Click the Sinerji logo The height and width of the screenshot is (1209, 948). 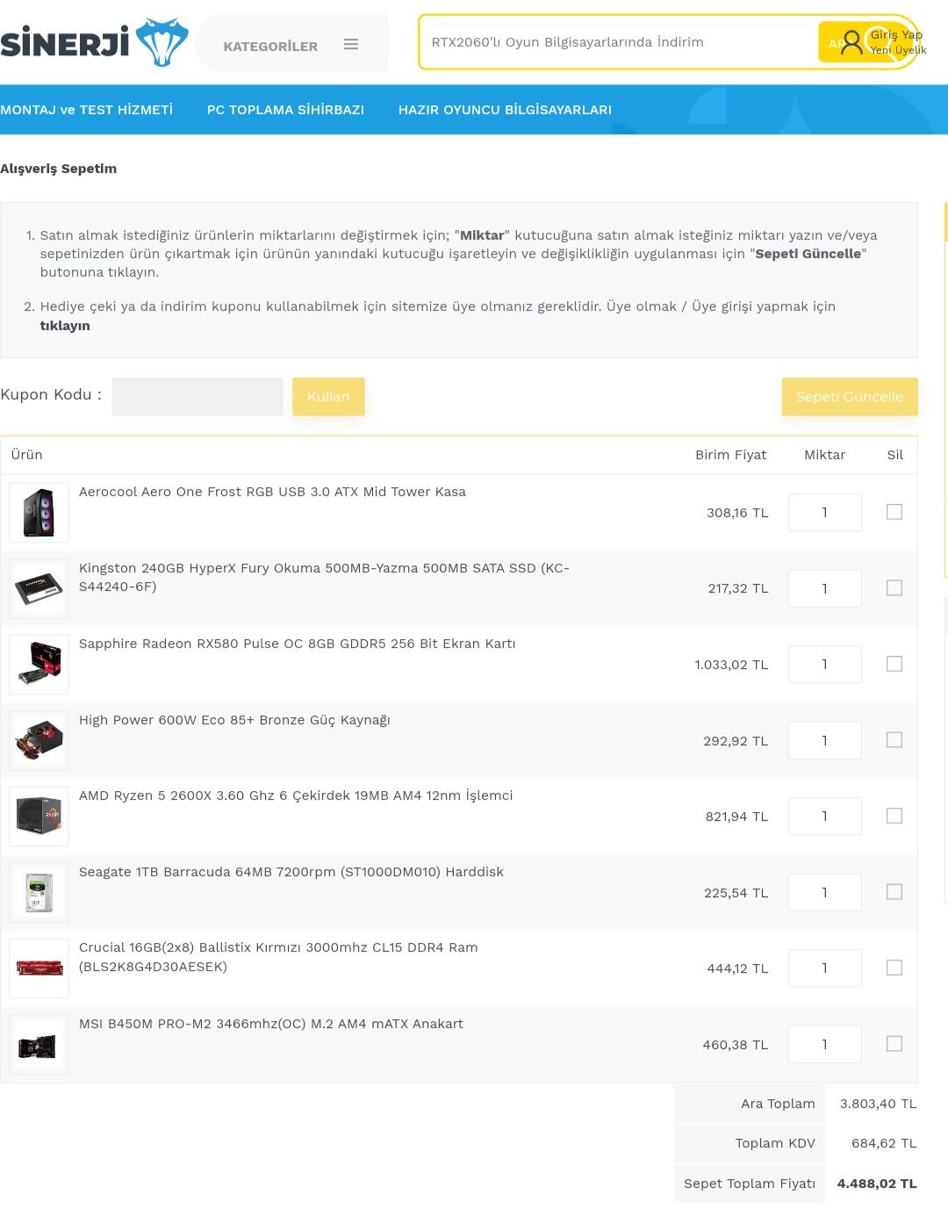[94, 42]
